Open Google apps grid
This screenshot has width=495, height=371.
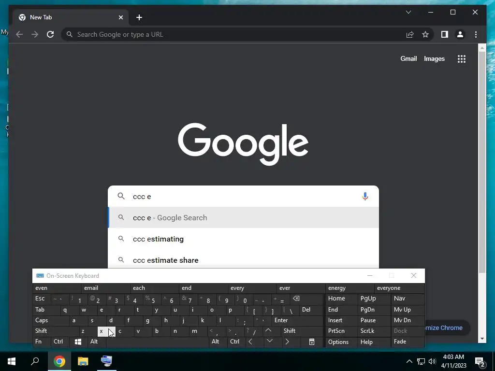point(462,58)
